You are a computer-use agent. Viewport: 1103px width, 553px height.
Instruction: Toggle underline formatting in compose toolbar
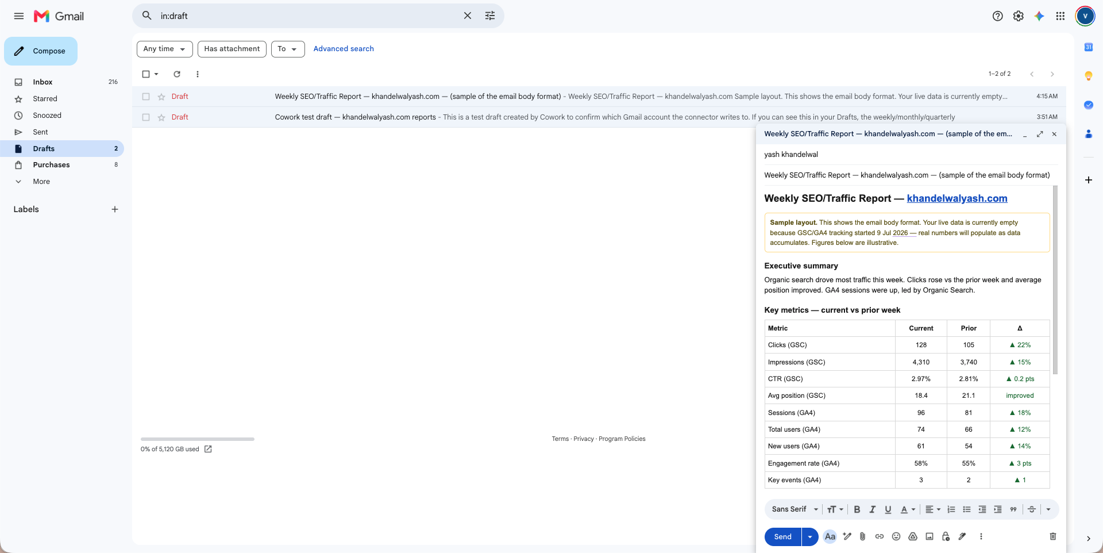click(x=888, y=509)
